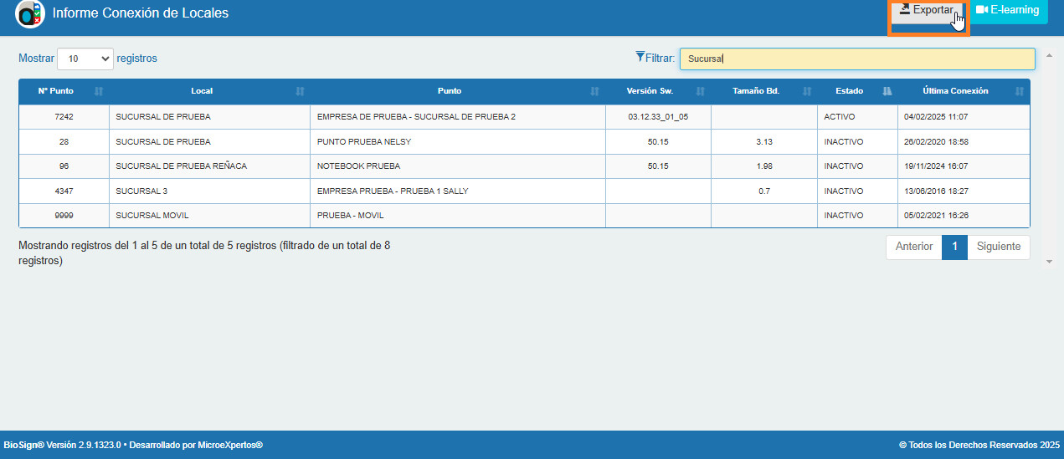Click the Estado column header
This screenshot has height=459, width=1064.
pos(858,91)
